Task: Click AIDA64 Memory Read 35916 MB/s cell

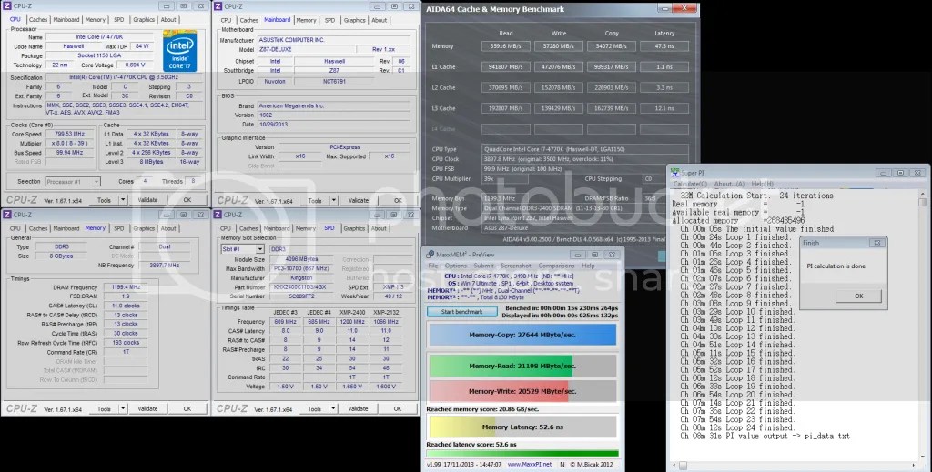Action: (x=506, y=45)
